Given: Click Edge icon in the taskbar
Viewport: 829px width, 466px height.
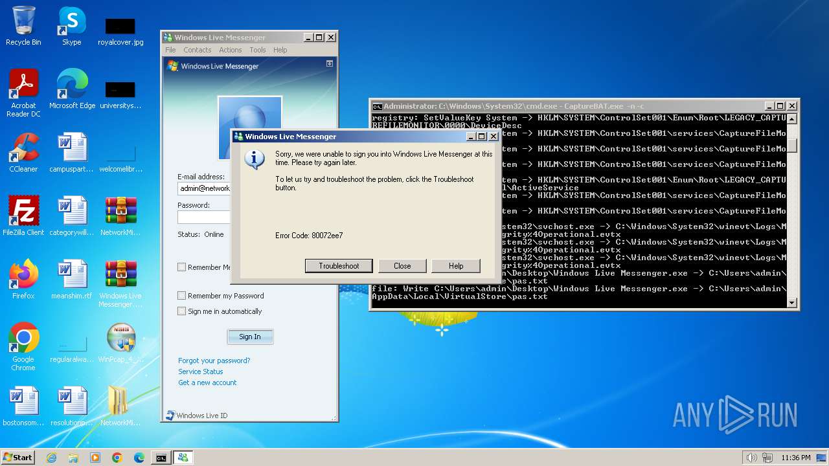Looking at the screenshot, I should tap(139, 458).
